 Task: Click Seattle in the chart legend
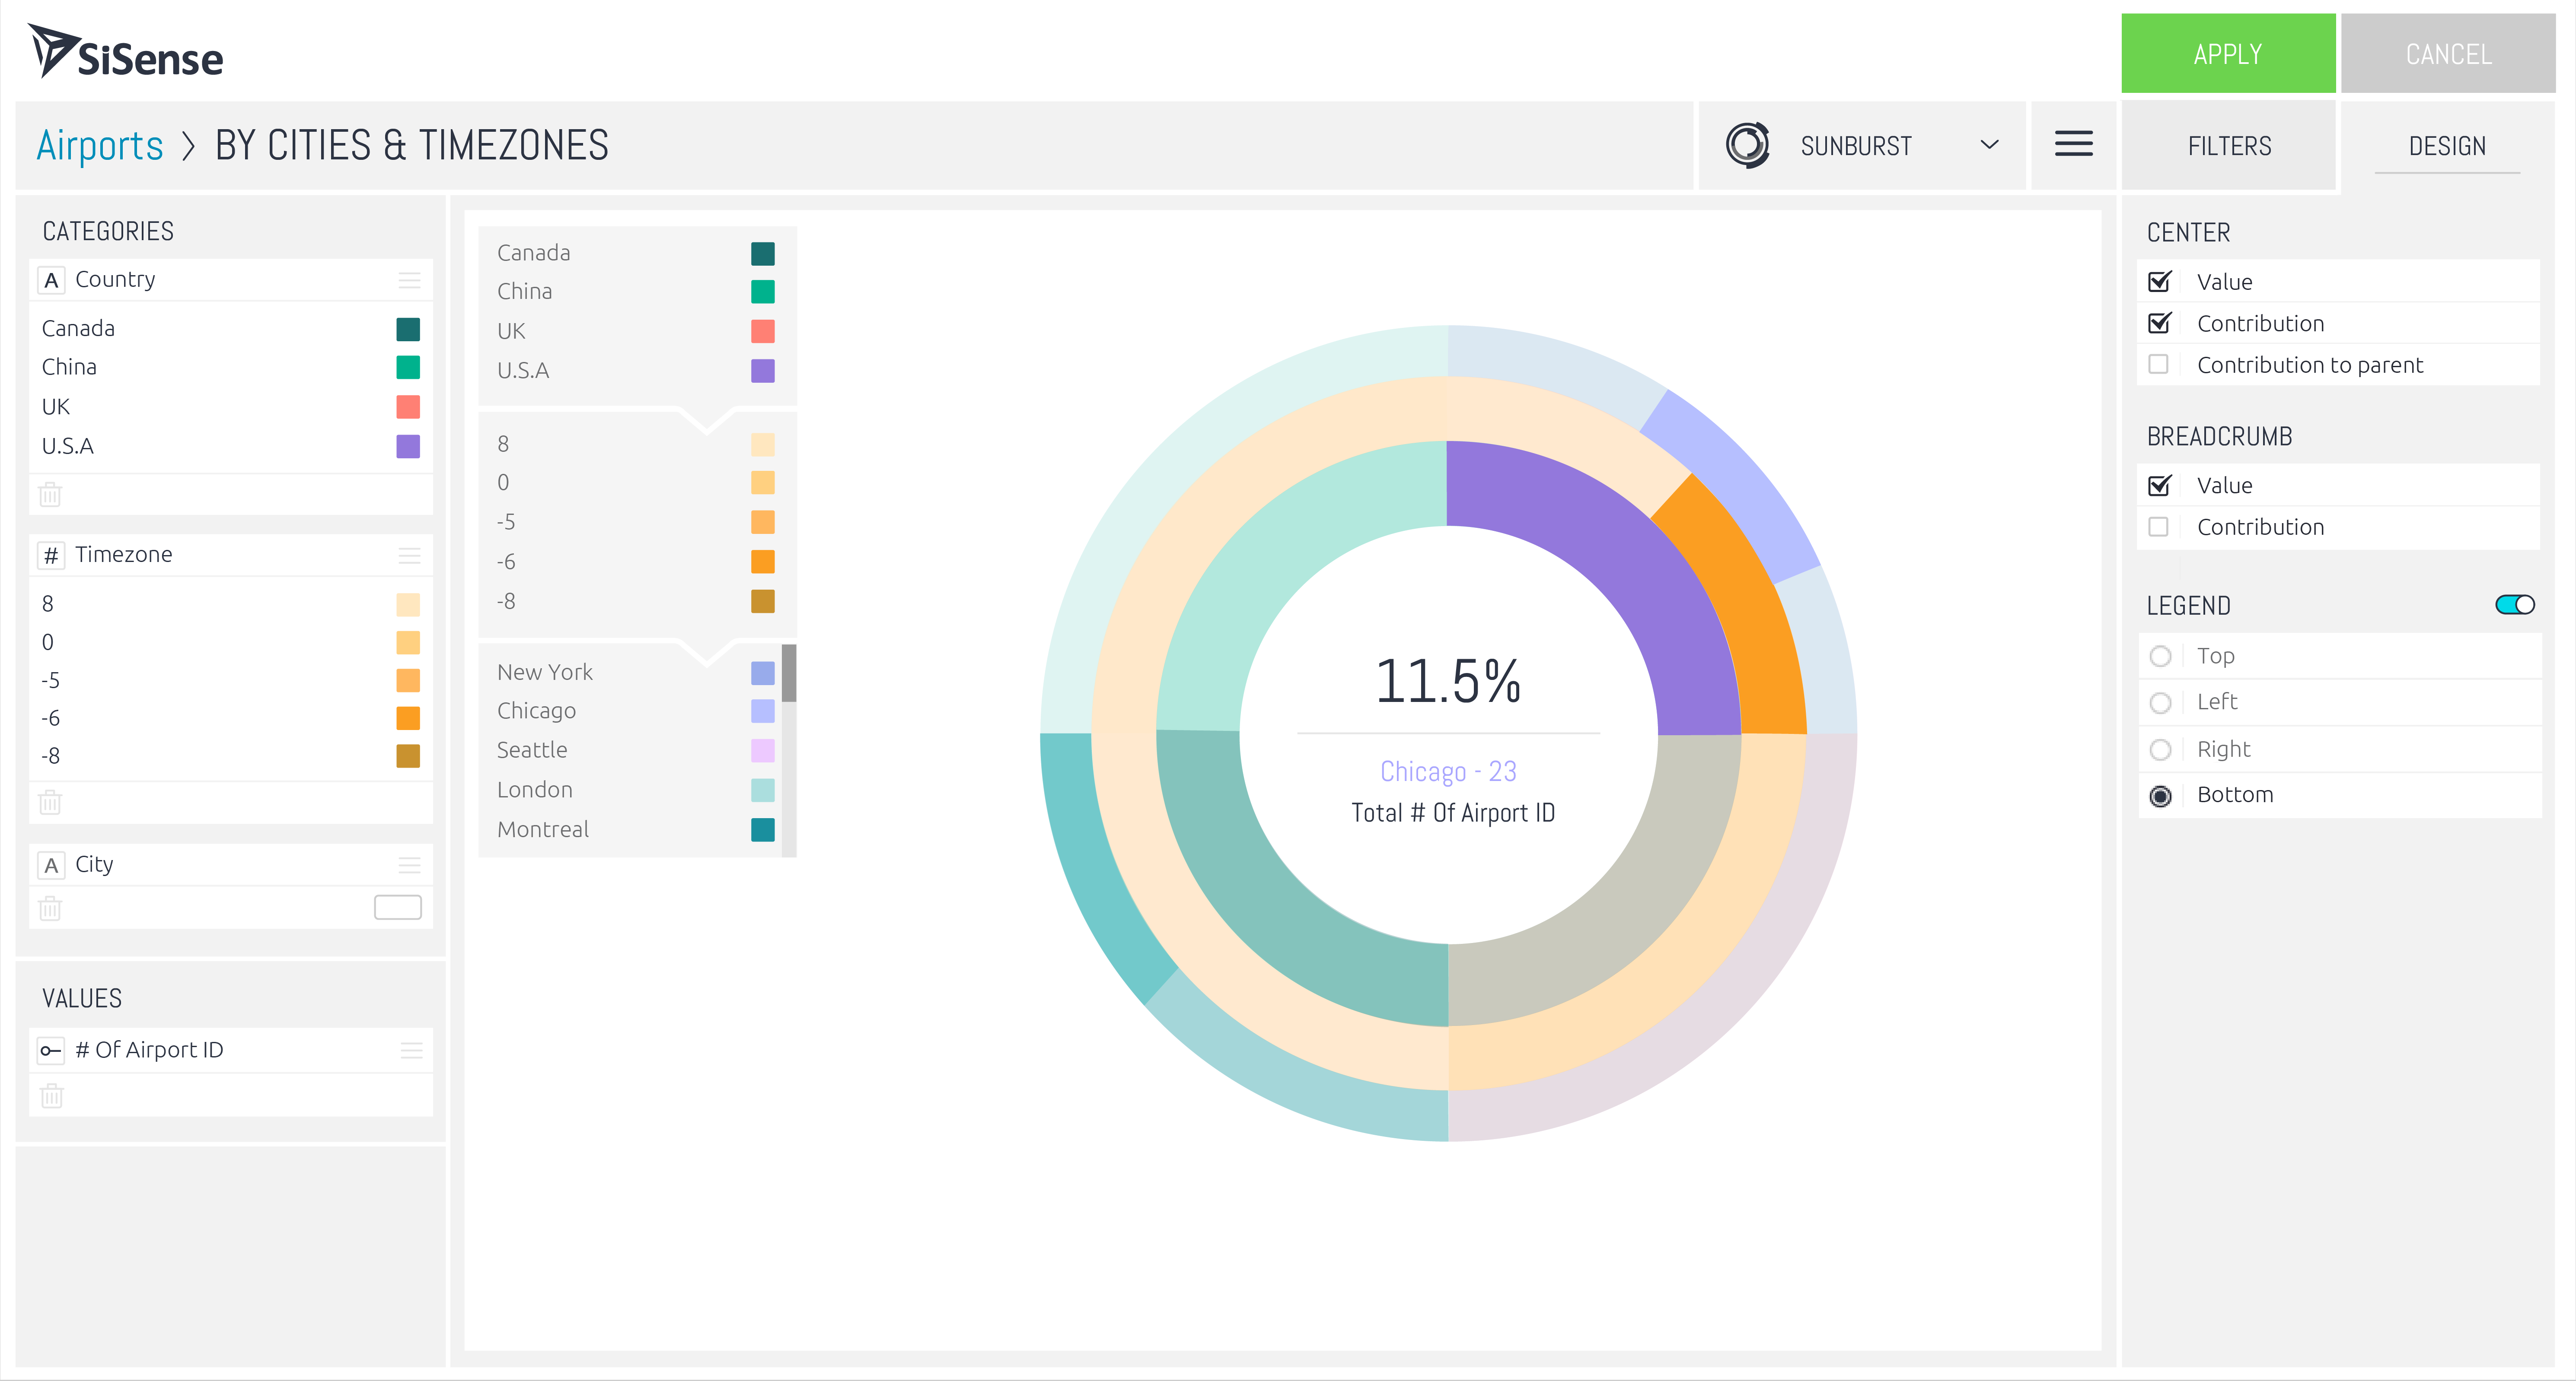tap(532, 750)
